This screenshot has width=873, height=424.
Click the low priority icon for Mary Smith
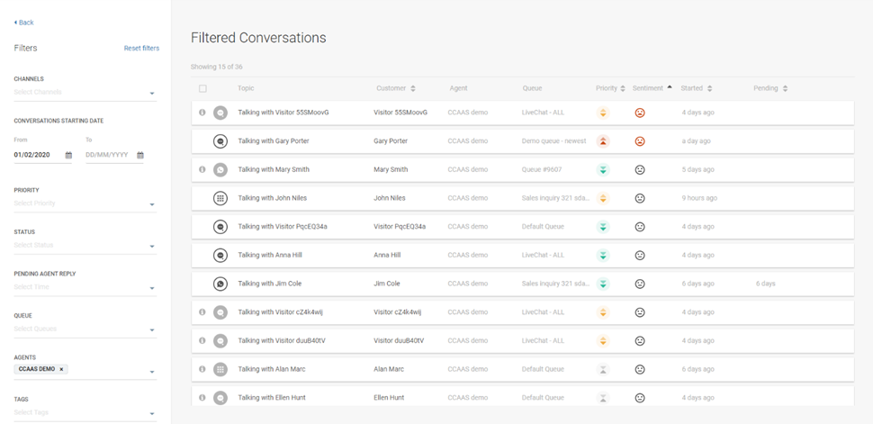tap(603, 169)
